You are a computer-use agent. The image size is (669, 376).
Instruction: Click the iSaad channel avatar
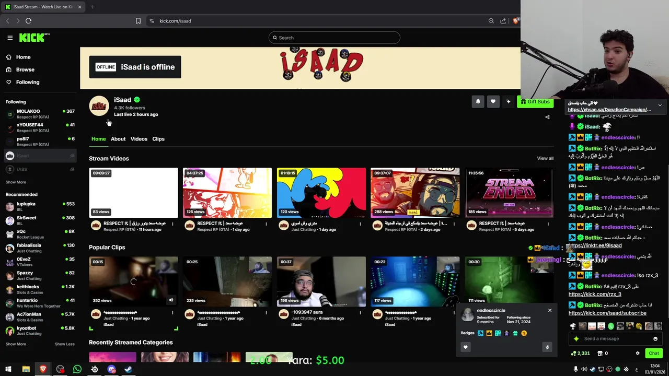coord(99,106)
